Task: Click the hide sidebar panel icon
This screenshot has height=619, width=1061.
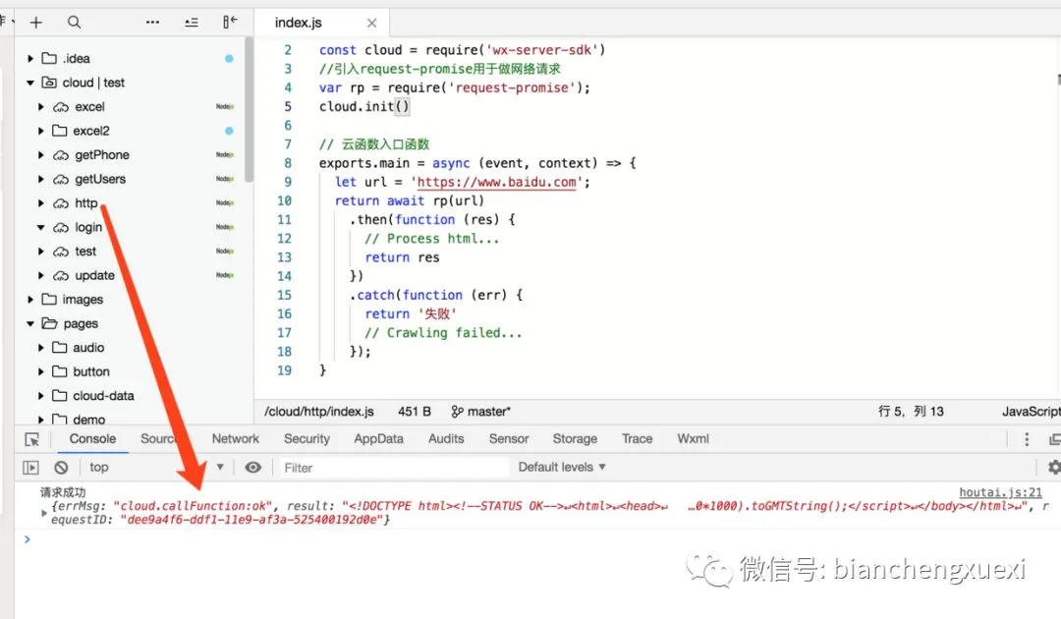Action: [x=230, y=23]
